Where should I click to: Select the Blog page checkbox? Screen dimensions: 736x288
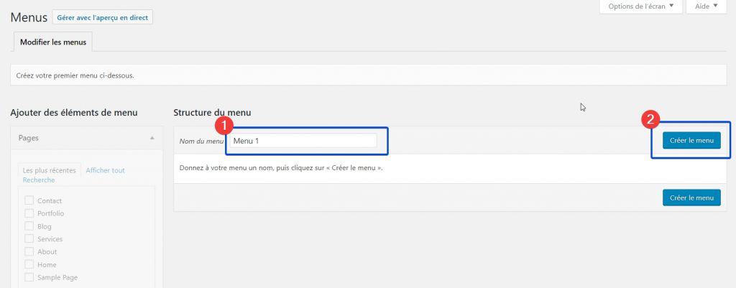tap(29, 226)
